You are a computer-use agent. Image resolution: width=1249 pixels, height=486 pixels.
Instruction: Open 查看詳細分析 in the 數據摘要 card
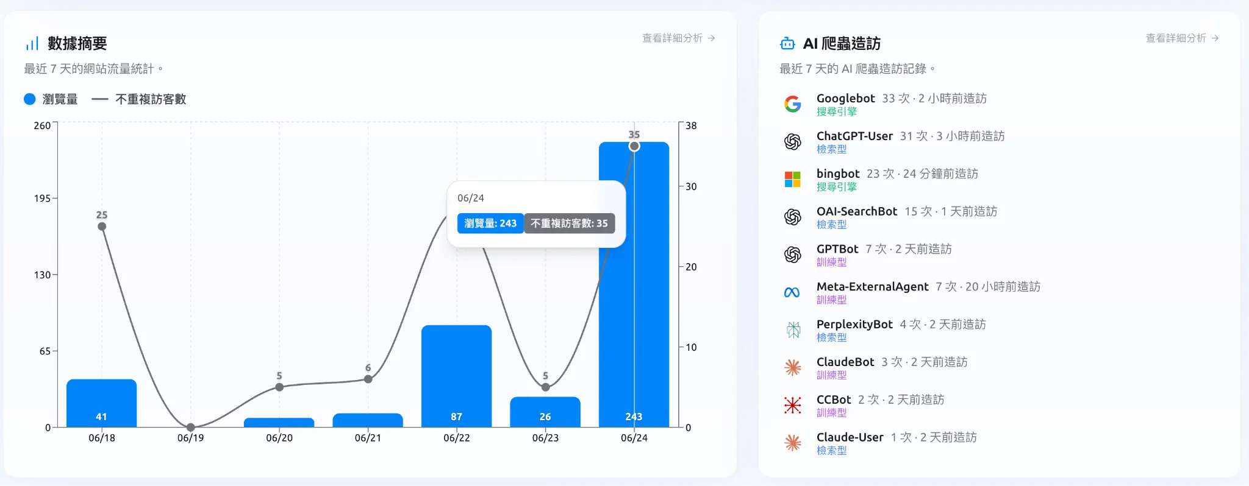coord(678,38)
